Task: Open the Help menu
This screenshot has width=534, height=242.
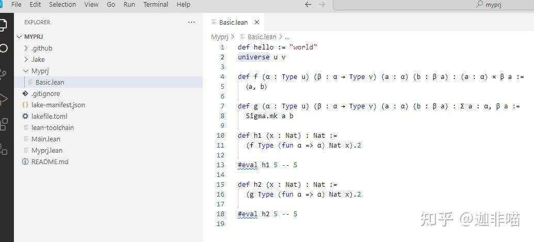Action: click(x=183, y=5)
